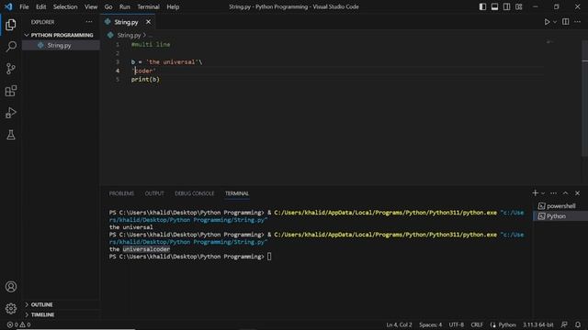588x330 pixels.
Task: Open the File menu
Action: pyautogui.click(x=24, y=6)
